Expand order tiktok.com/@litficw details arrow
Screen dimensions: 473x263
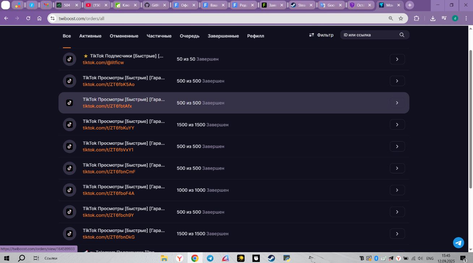click(397, 59)
